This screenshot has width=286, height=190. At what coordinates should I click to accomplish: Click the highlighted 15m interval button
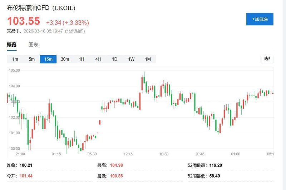[x=48, y=59]
